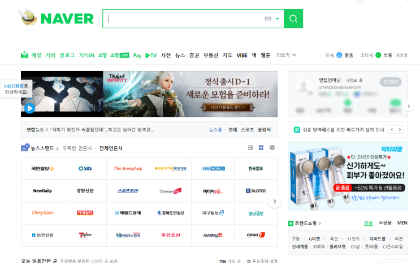Open the 주간조선 press logo
The height and width of the screenshot is (263, 420).
[x=170, y=235]
